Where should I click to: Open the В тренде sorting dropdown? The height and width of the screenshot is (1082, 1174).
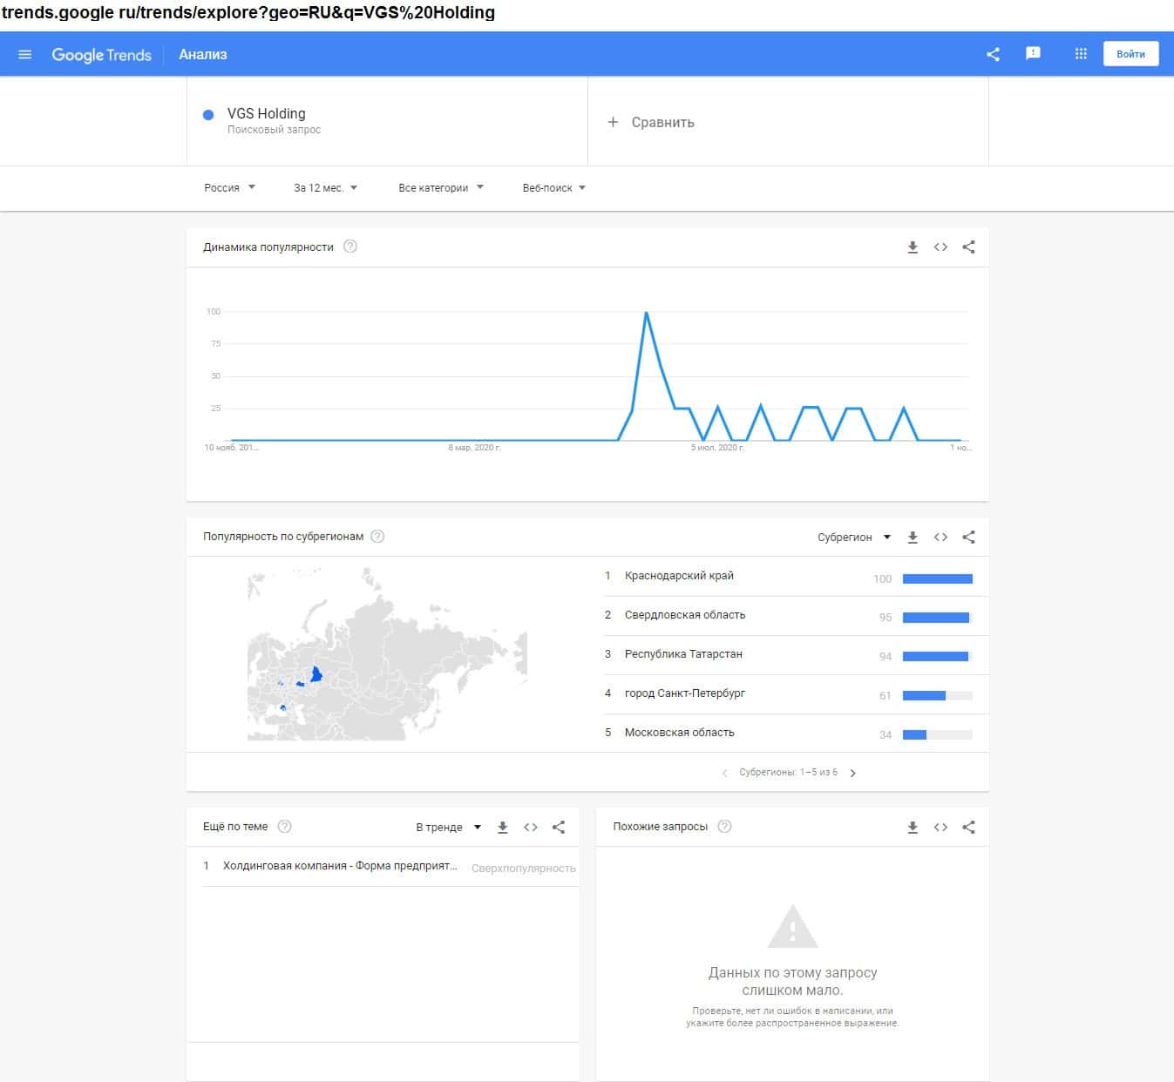[448, 828]
